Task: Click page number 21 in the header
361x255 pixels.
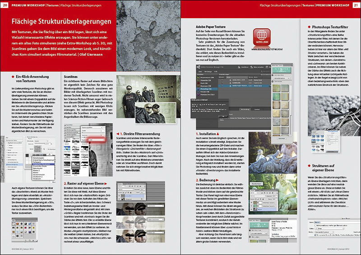Action: click(356, 5)
